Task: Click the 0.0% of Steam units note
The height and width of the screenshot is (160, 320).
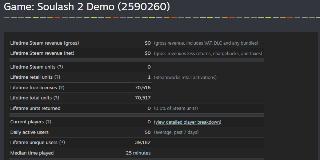Action: click(x=176, y=108)
